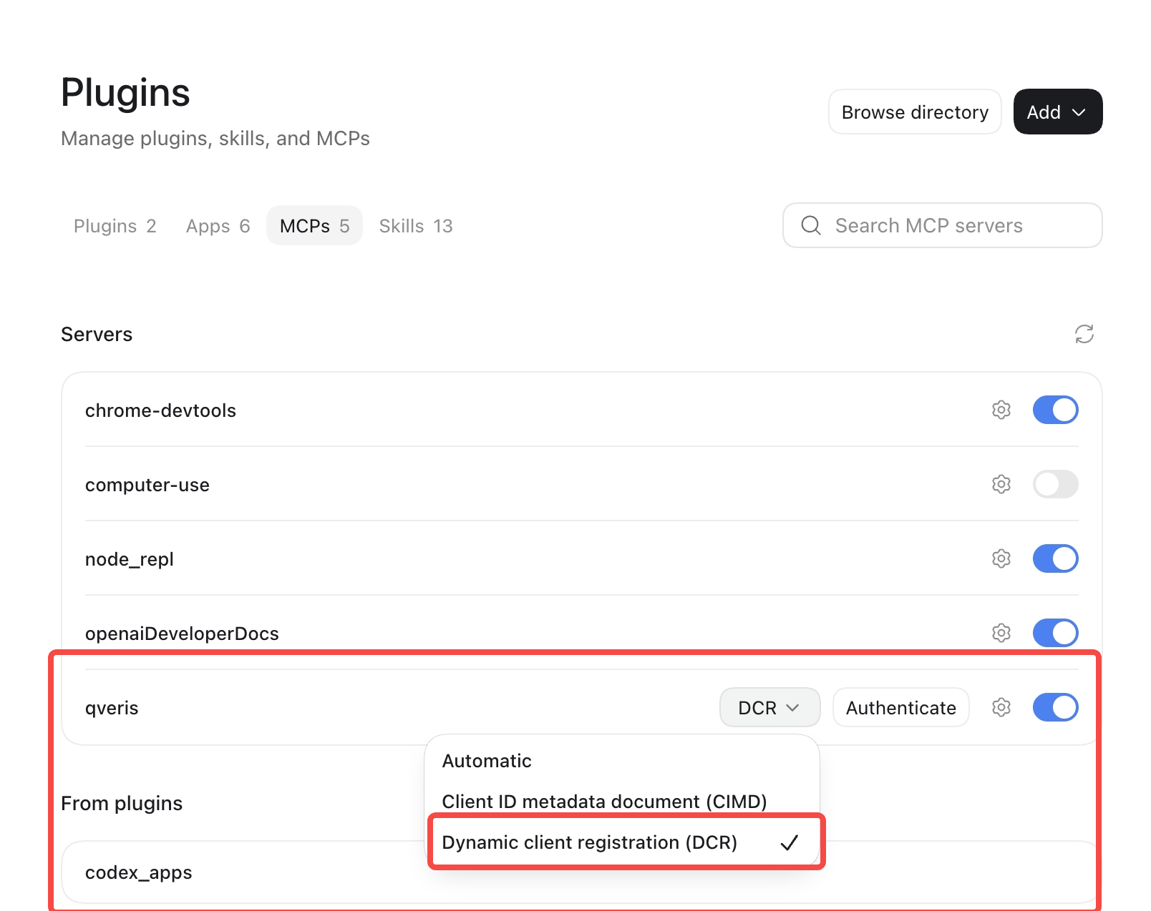Screen dimensions: 1151x911
Task: Choose Automatic registration option
Action: (x=622, y=761)
